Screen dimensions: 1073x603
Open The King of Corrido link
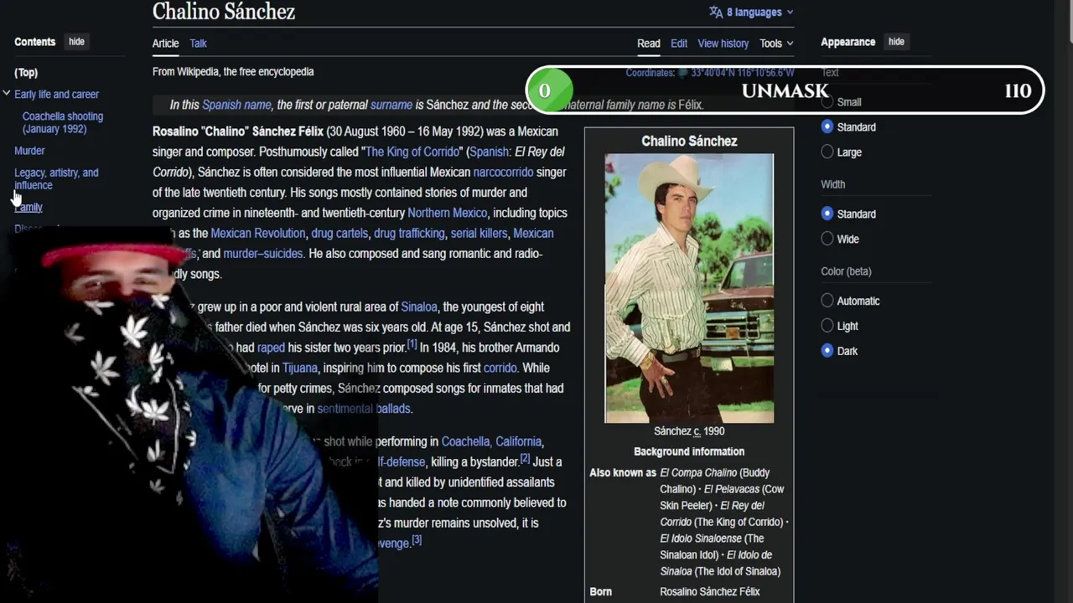click(x=412, y=152)
